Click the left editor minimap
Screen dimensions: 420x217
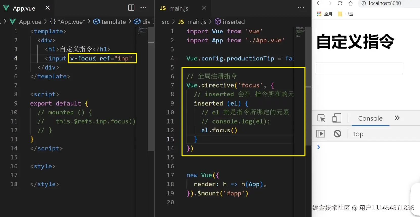[142, 32]
